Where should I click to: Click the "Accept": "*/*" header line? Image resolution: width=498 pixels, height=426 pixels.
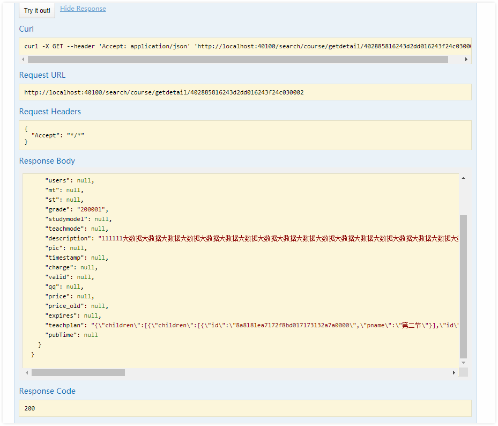coord(58,135)
